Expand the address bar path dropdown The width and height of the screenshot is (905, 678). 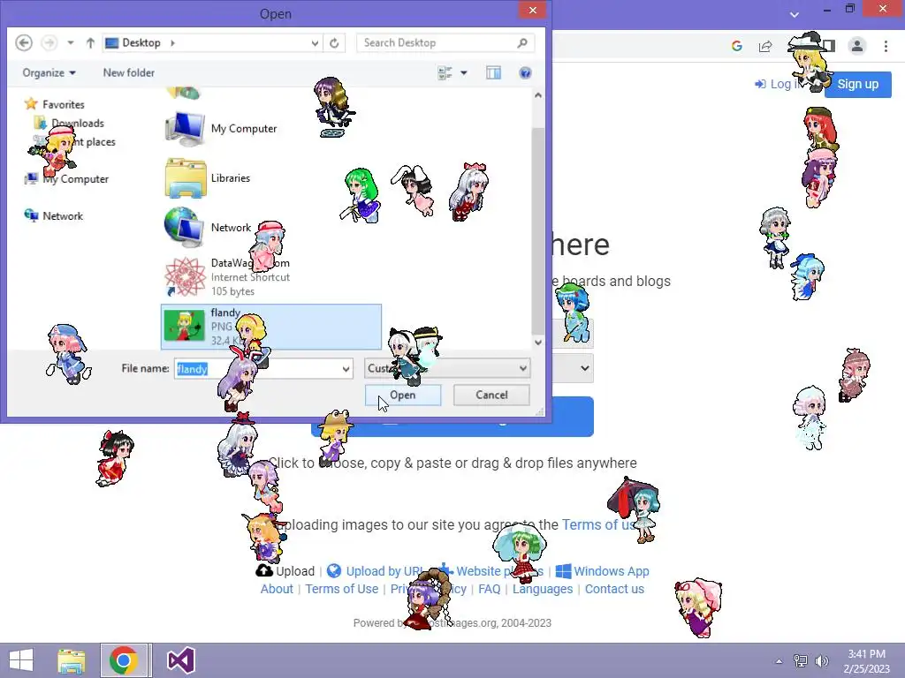click(x=315, y=42)
